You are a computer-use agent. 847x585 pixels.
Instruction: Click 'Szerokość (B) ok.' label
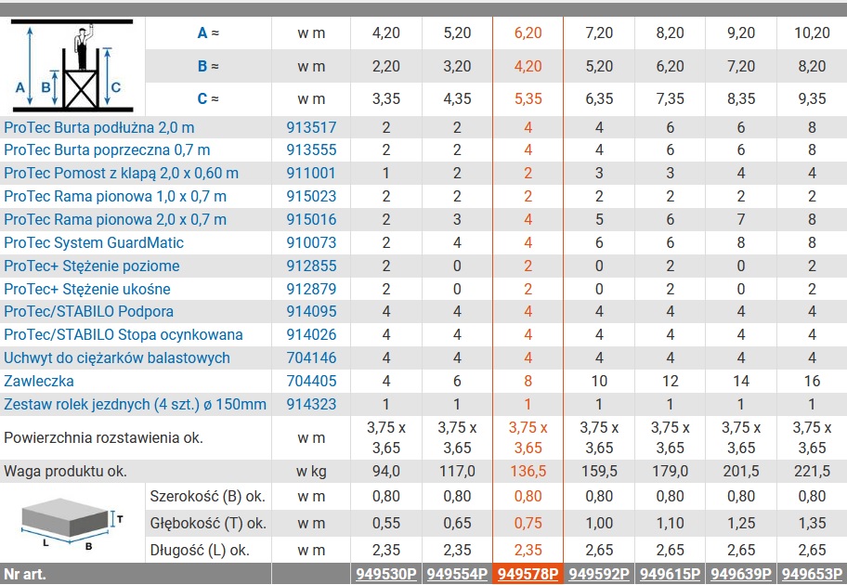[x=208, y=496]
